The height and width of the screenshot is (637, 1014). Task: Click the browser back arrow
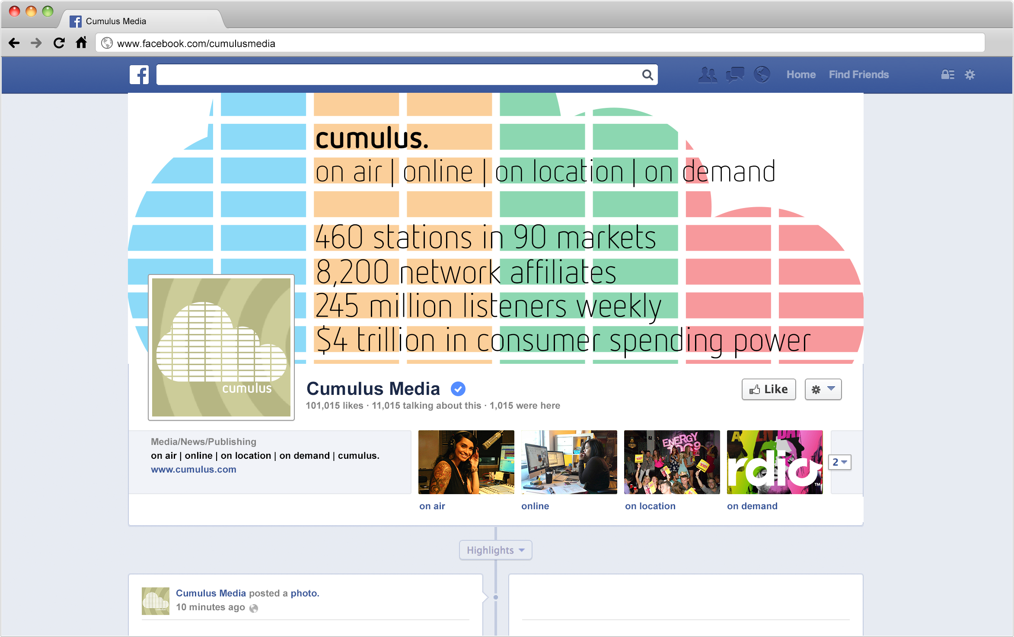point(14,43)
